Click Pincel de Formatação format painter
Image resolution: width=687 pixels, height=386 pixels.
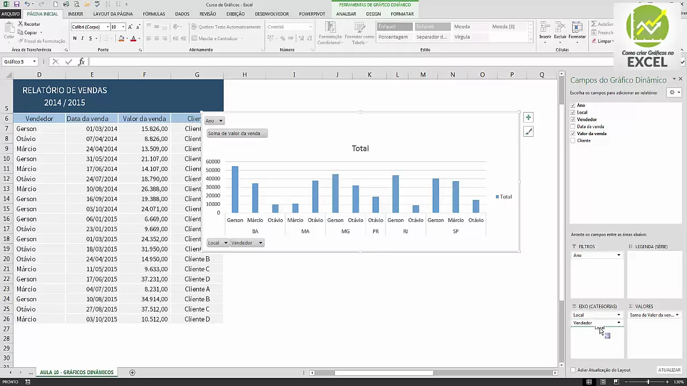pyautogui.click(x=41, y=41)
